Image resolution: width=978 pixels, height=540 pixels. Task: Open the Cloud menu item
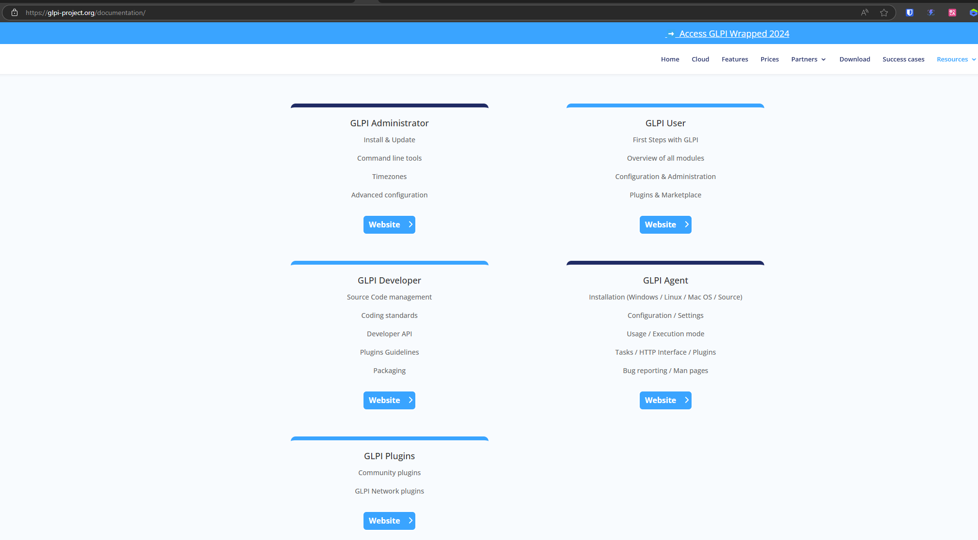click(x=700, y=59)
